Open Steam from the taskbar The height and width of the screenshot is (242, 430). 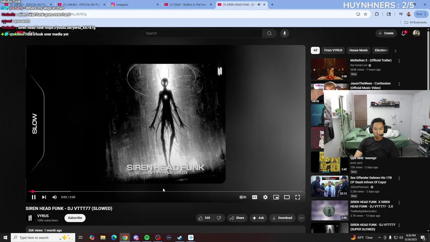click(x=180, y=238)
